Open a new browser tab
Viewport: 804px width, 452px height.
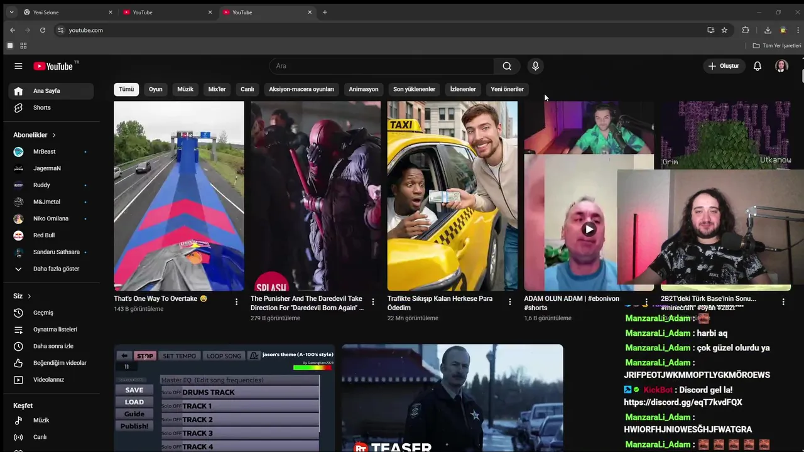point(325,12)
